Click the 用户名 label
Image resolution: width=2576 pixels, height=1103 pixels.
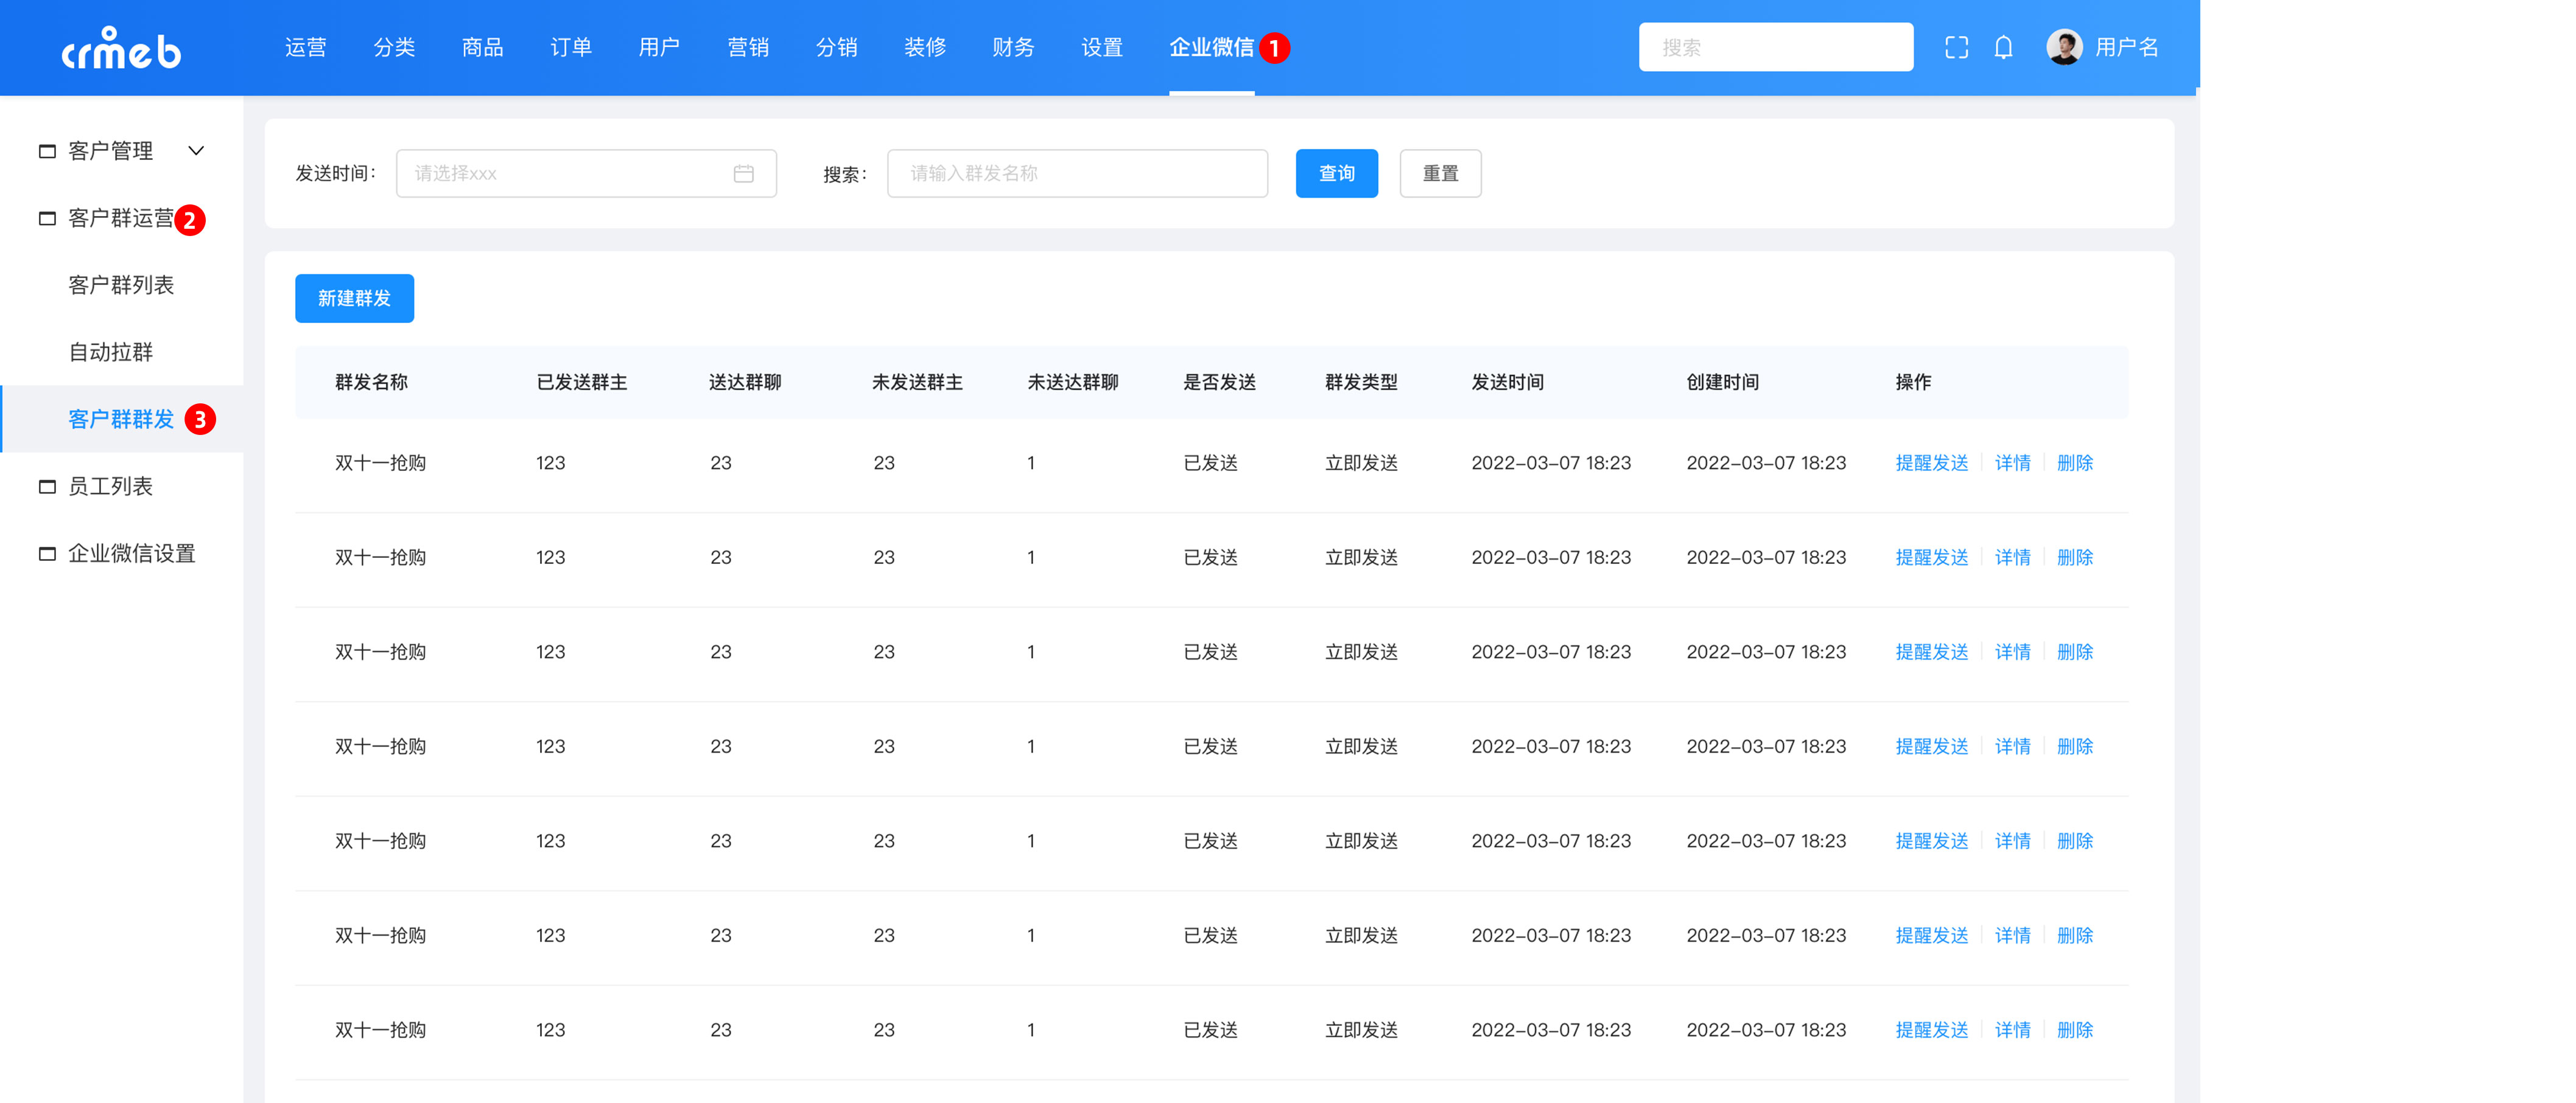click(2126, 47)
